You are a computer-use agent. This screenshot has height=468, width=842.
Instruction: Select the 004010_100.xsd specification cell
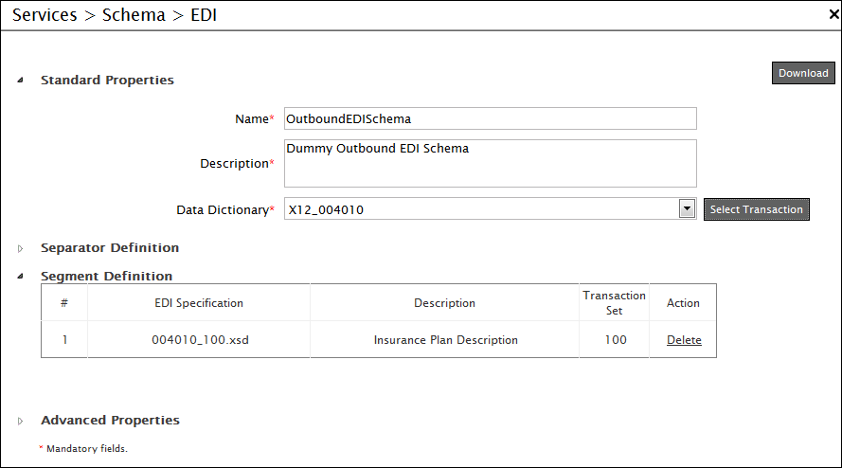(199, 340)
